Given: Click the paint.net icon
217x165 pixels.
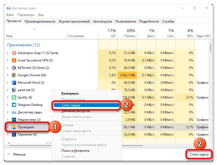Looking at the screenshot, I should 14,90.
